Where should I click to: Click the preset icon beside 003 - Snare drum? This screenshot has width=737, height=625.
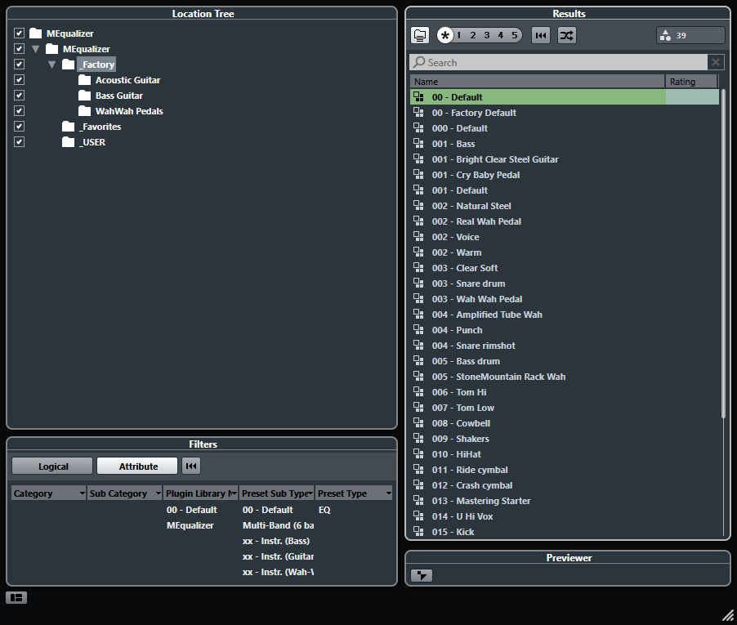click(418, 283)
